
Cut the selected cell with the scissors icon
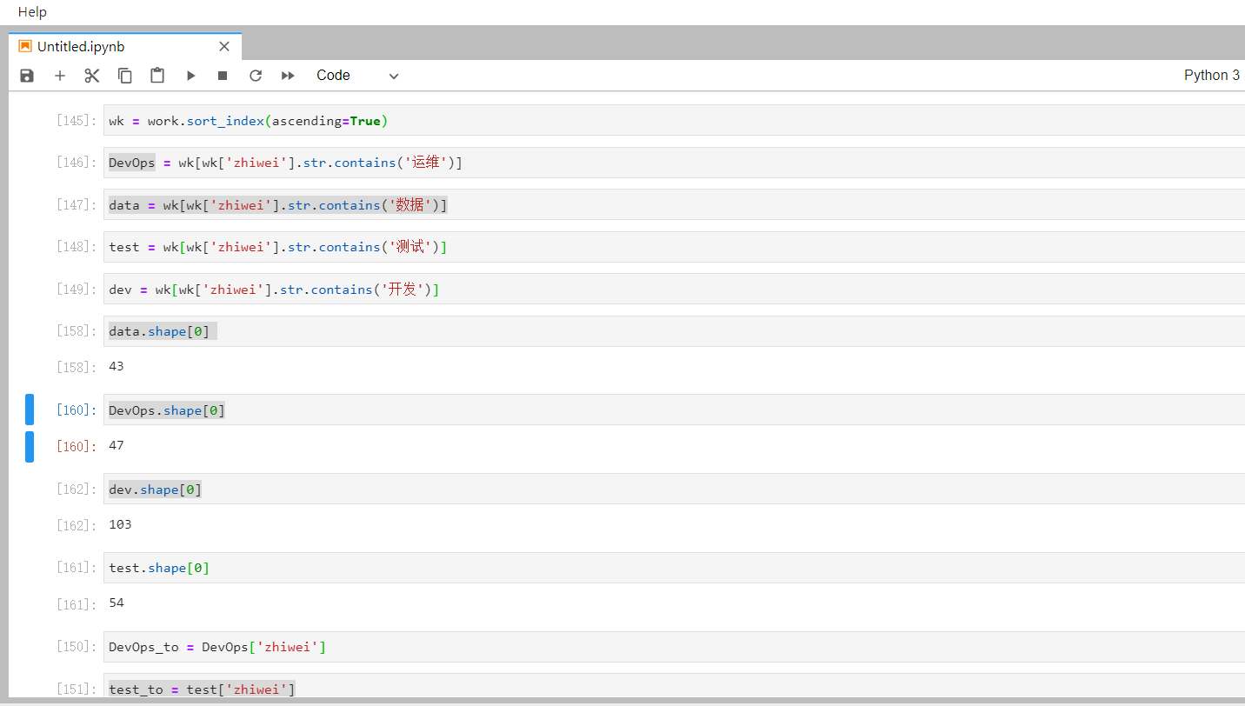(x=92, y=76)
